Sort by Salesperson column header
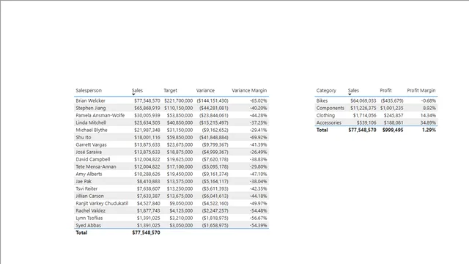 [89, 90]
